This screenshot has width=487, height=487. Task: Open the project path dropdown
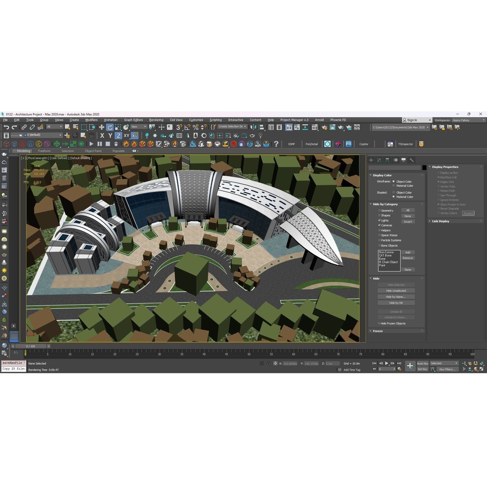[x=400, y=127]
